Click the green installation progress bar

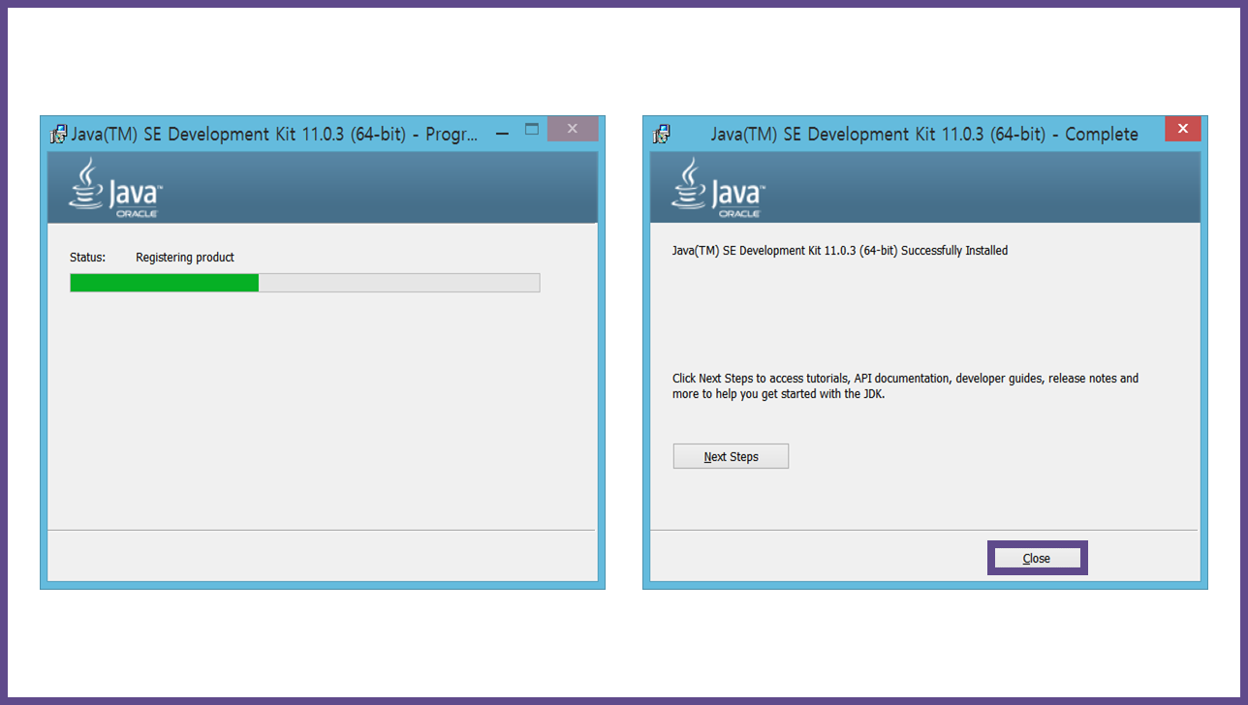pos(304,283)
